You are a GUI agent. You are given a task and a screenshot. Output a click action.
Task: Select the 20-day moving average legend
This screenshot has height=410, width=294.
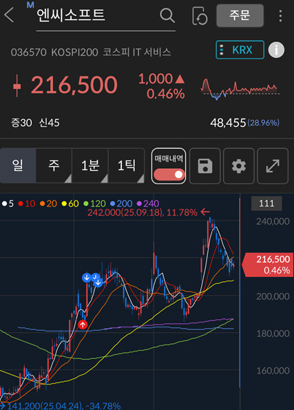coord(49,203)
